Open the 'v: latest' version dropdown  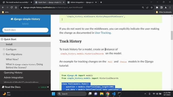point(44,87)
